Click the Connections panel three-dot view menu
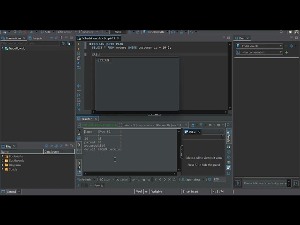The image size is (300, 225). click(x=61, y=37)
